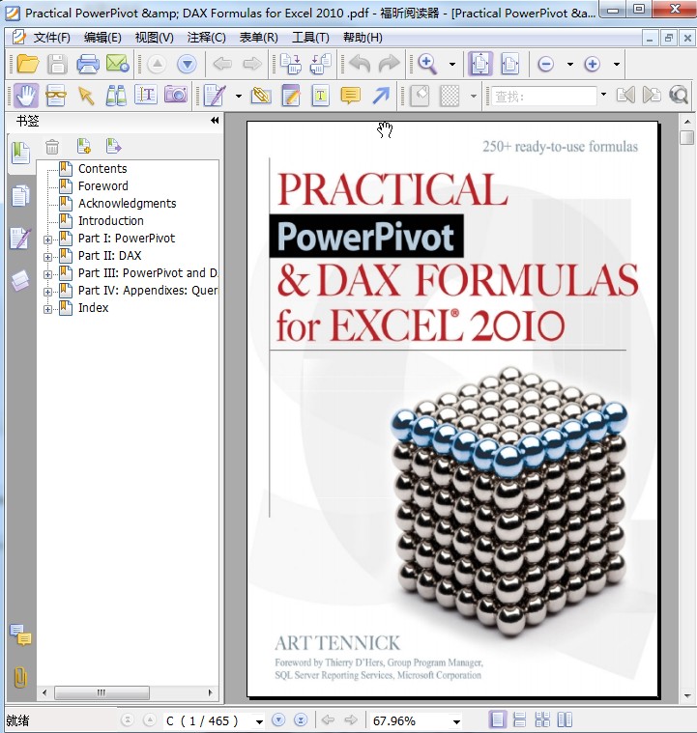The height and width of the screenshot is (733, 697).
Task: Select the blue Arrow drawing tool
Action: click(x=381, y=96)
